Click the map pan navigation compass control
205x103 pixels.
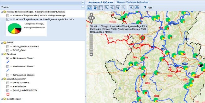[x=91, y=18]
